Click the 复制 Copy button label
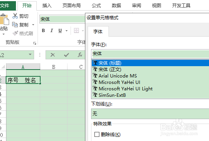209x141 pixels. [24, 25]
